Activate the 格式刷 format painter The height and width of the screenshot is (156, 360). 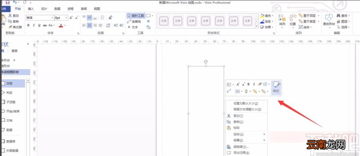[x=15, y=27]
